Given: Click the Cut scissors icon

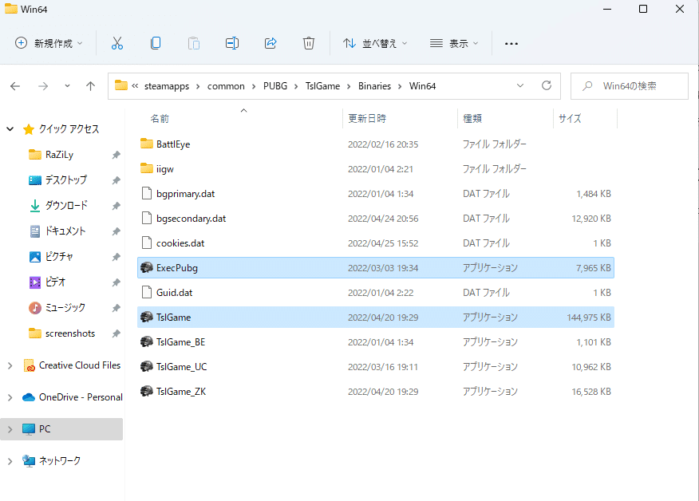Looking at the screenshot, I should [x=116, y=43].
